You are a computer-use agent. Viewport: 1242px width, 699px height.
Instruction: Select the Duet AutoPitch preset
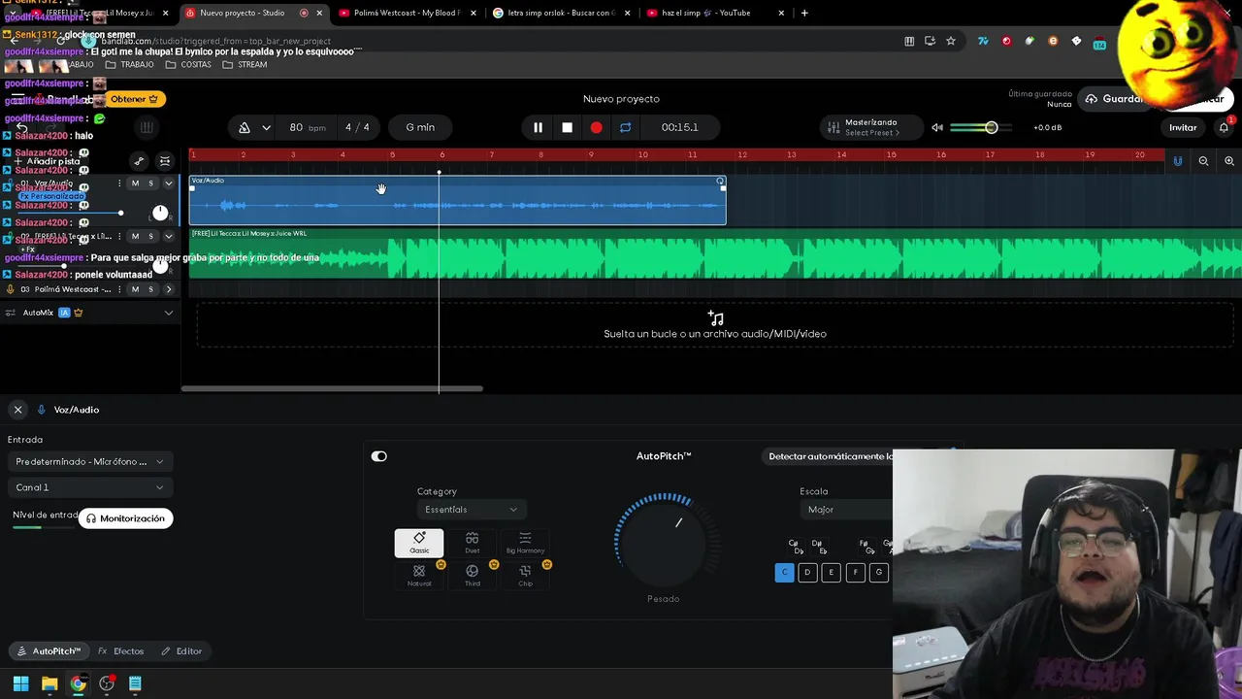pyautogui.click(x=473, y=544)
